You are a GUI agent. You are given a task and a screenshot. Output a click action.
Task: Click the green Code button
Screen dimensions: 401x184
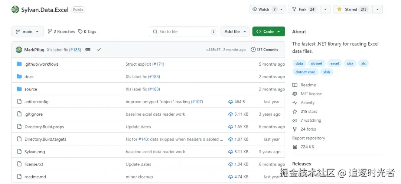(x=268, y=32)
